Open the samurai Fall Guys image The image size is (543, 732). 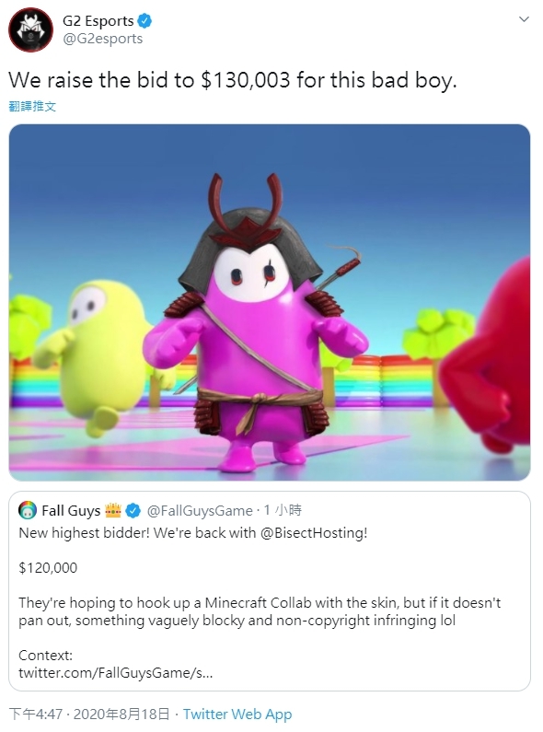[270, 303]
